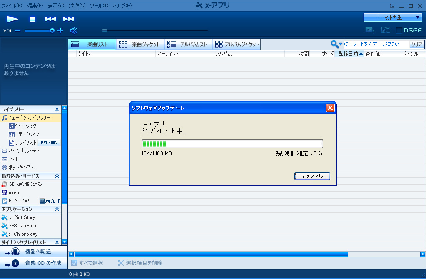Screen dimensions: 426x279
Task: Click the PLAYLOG アップロード button
Action: (50, 201)
